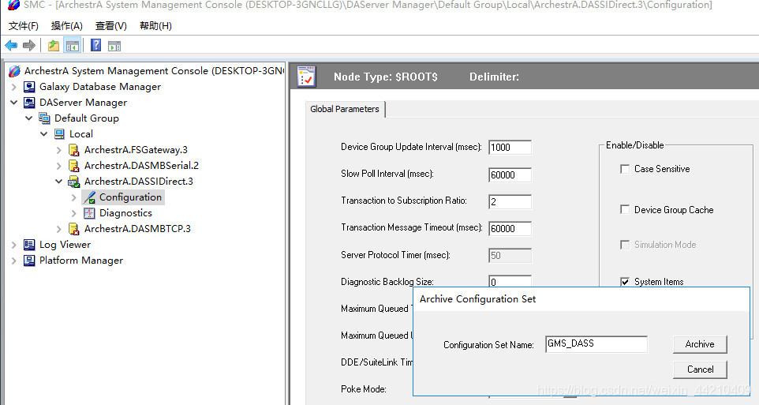
Task: Uncheck the System Items checkbox
Action: pos(625,282)
